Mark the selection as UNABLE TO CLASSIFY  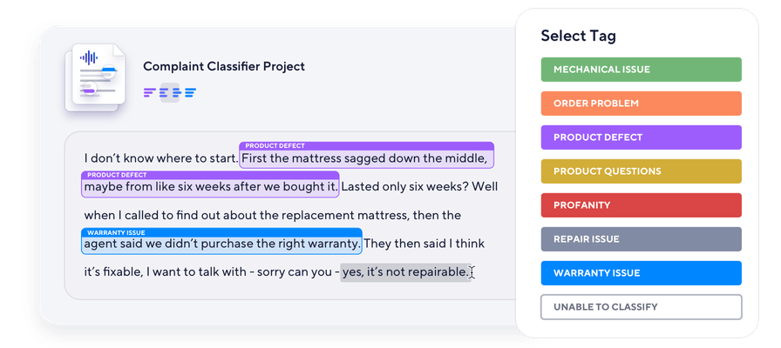(641, 307)
